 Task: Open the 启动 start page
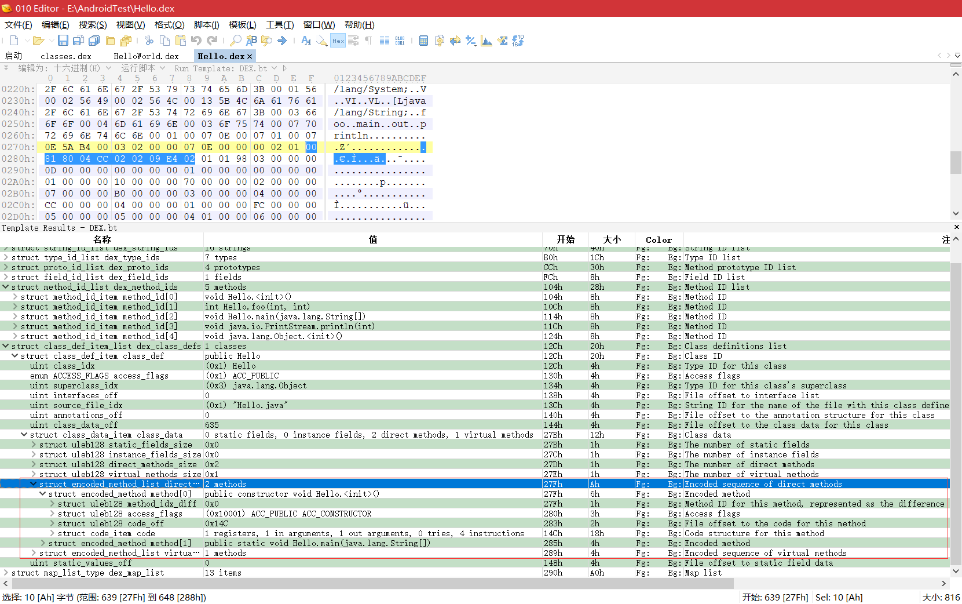point(14,56)
